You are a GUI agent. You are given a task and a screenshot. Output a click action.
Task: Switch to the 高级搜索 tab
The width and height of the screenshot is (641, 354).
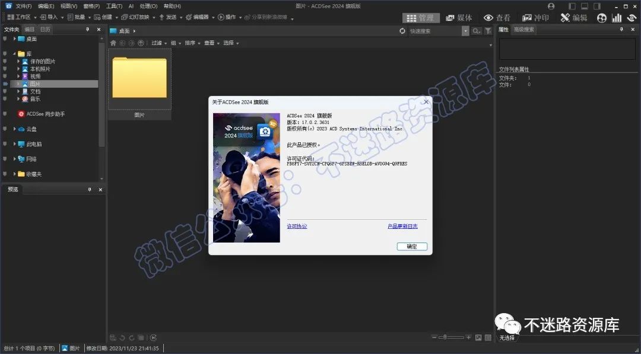(523, 30)
